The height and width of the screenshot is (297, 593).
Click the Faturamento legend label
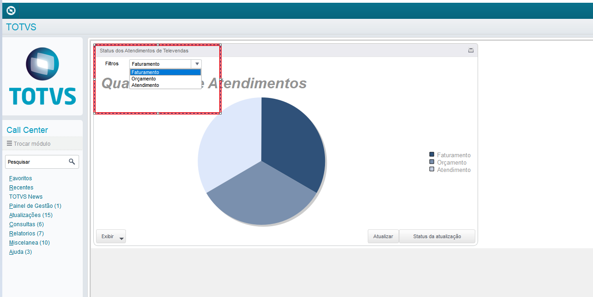coord(454,155)
